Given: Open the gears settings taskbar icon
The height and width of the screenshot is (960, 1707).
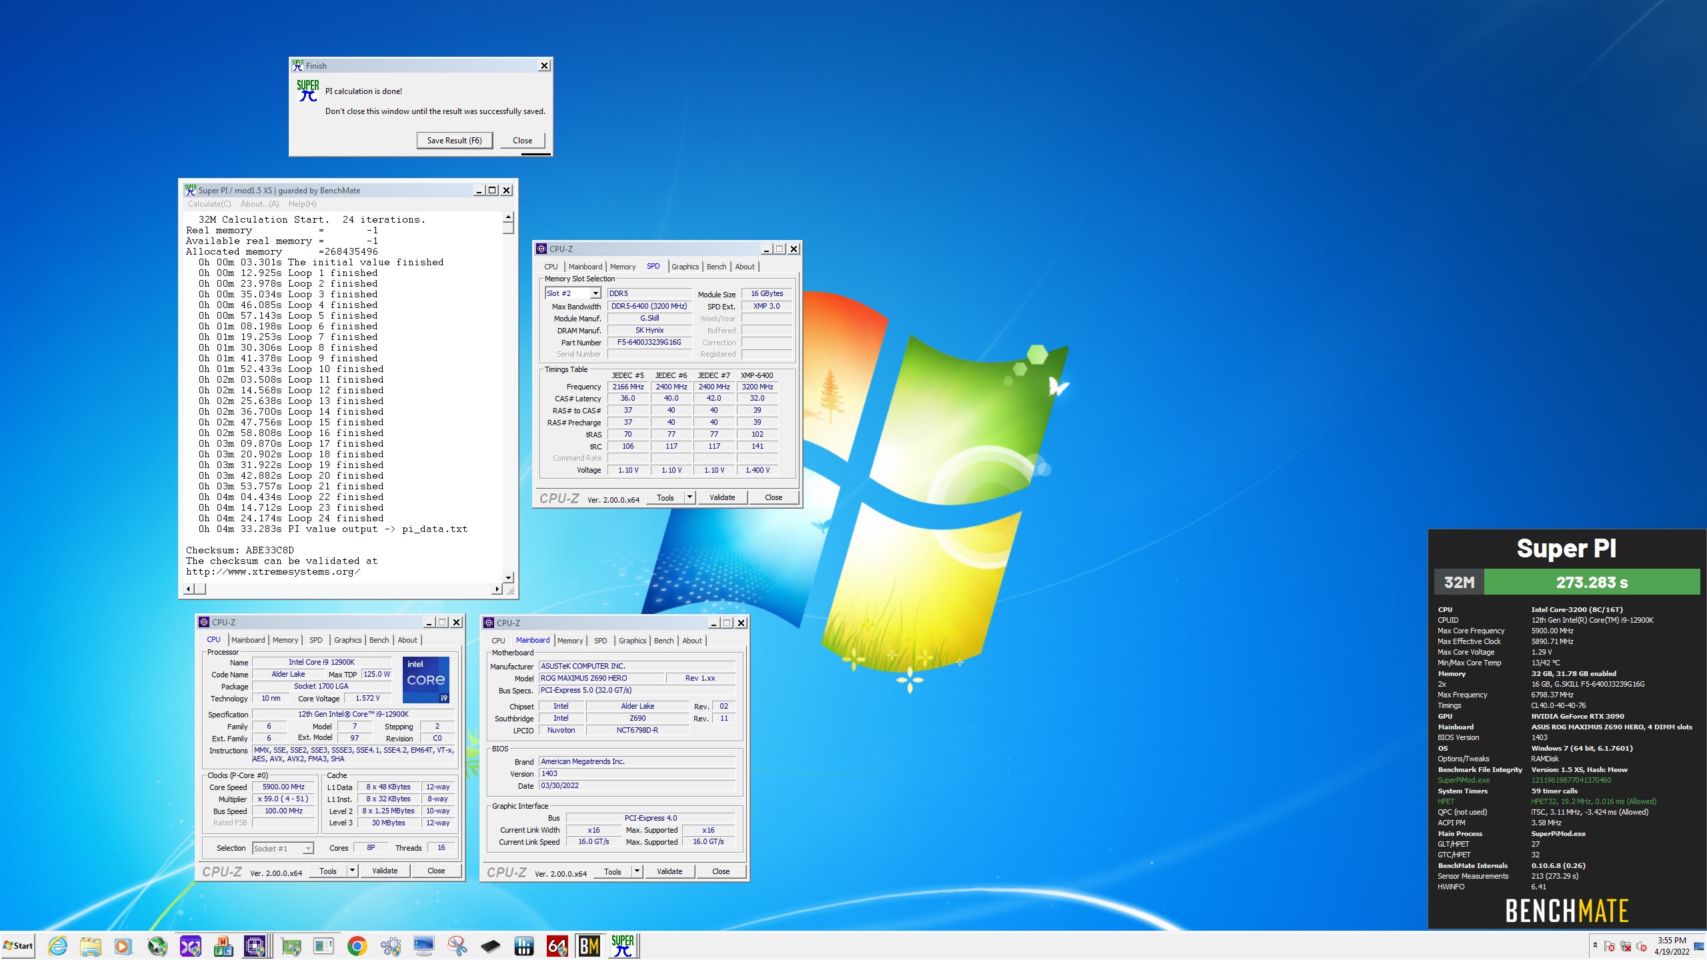Looking at the screenshot, I should coord(391,945).
